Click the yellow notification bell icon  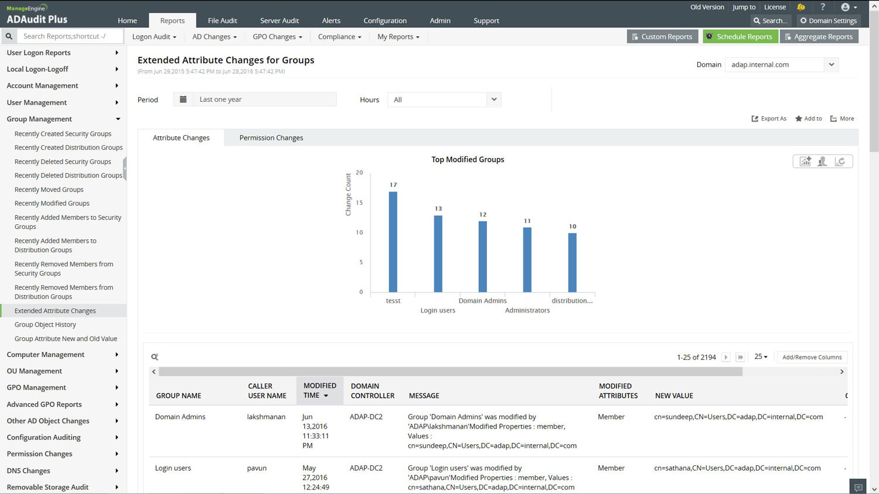tap(801, 7)
